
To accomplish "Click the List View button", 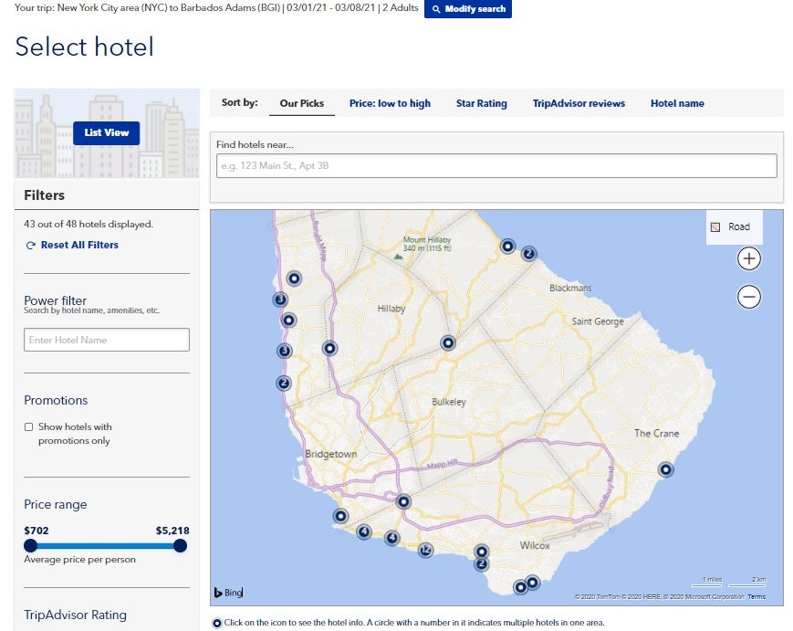I will pos(105,132).
